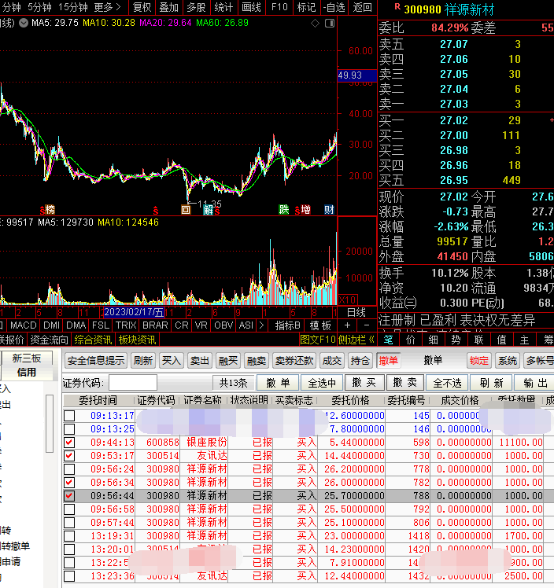The width and height of the screenshot is (554, 588).
Task: Click the MA settings dropdown circle icon
Action: [24, 24]
